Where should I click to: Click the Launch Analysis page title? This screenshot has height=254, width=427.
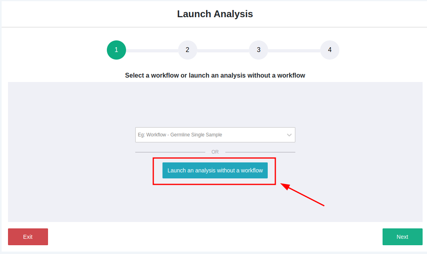pos(215,14)
